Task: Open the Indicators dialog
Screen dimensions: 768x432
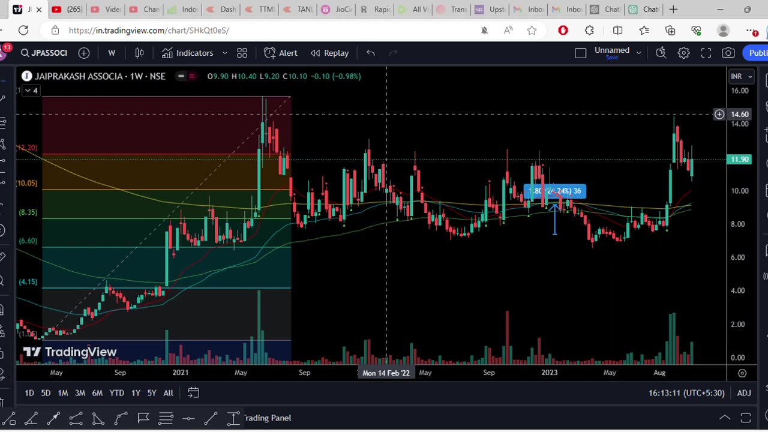Action: (x=187, y=53)
